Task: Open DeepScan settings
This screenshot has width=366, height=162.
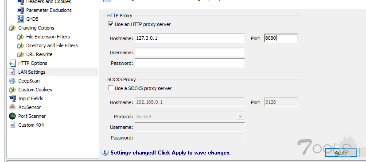Action: point(29,81)
